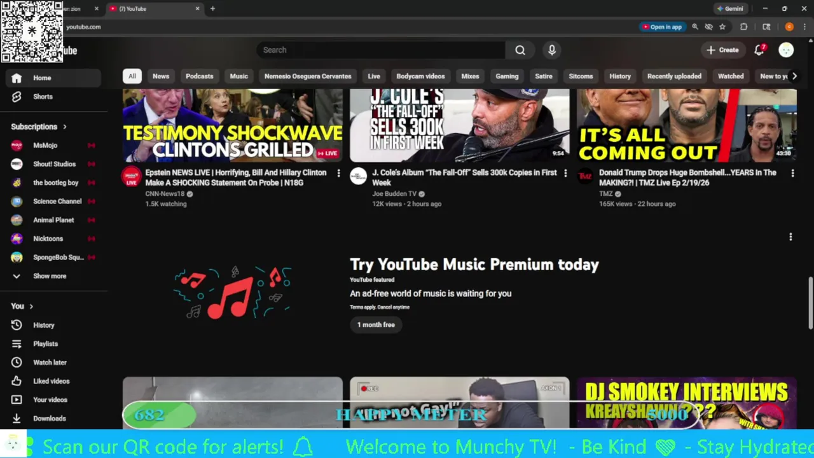Image resolution: width=814 pixels, height=458 pixels.
Task: Expand the You section chevron
Action: coord(31,306)
